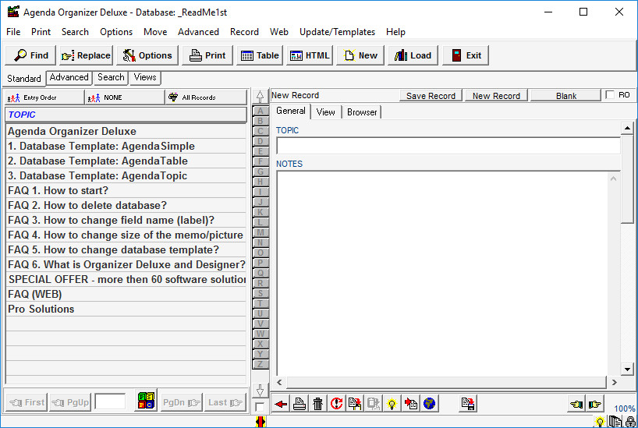
Task: Click the trash can delete record icon
Action: (x=317, y=404)
